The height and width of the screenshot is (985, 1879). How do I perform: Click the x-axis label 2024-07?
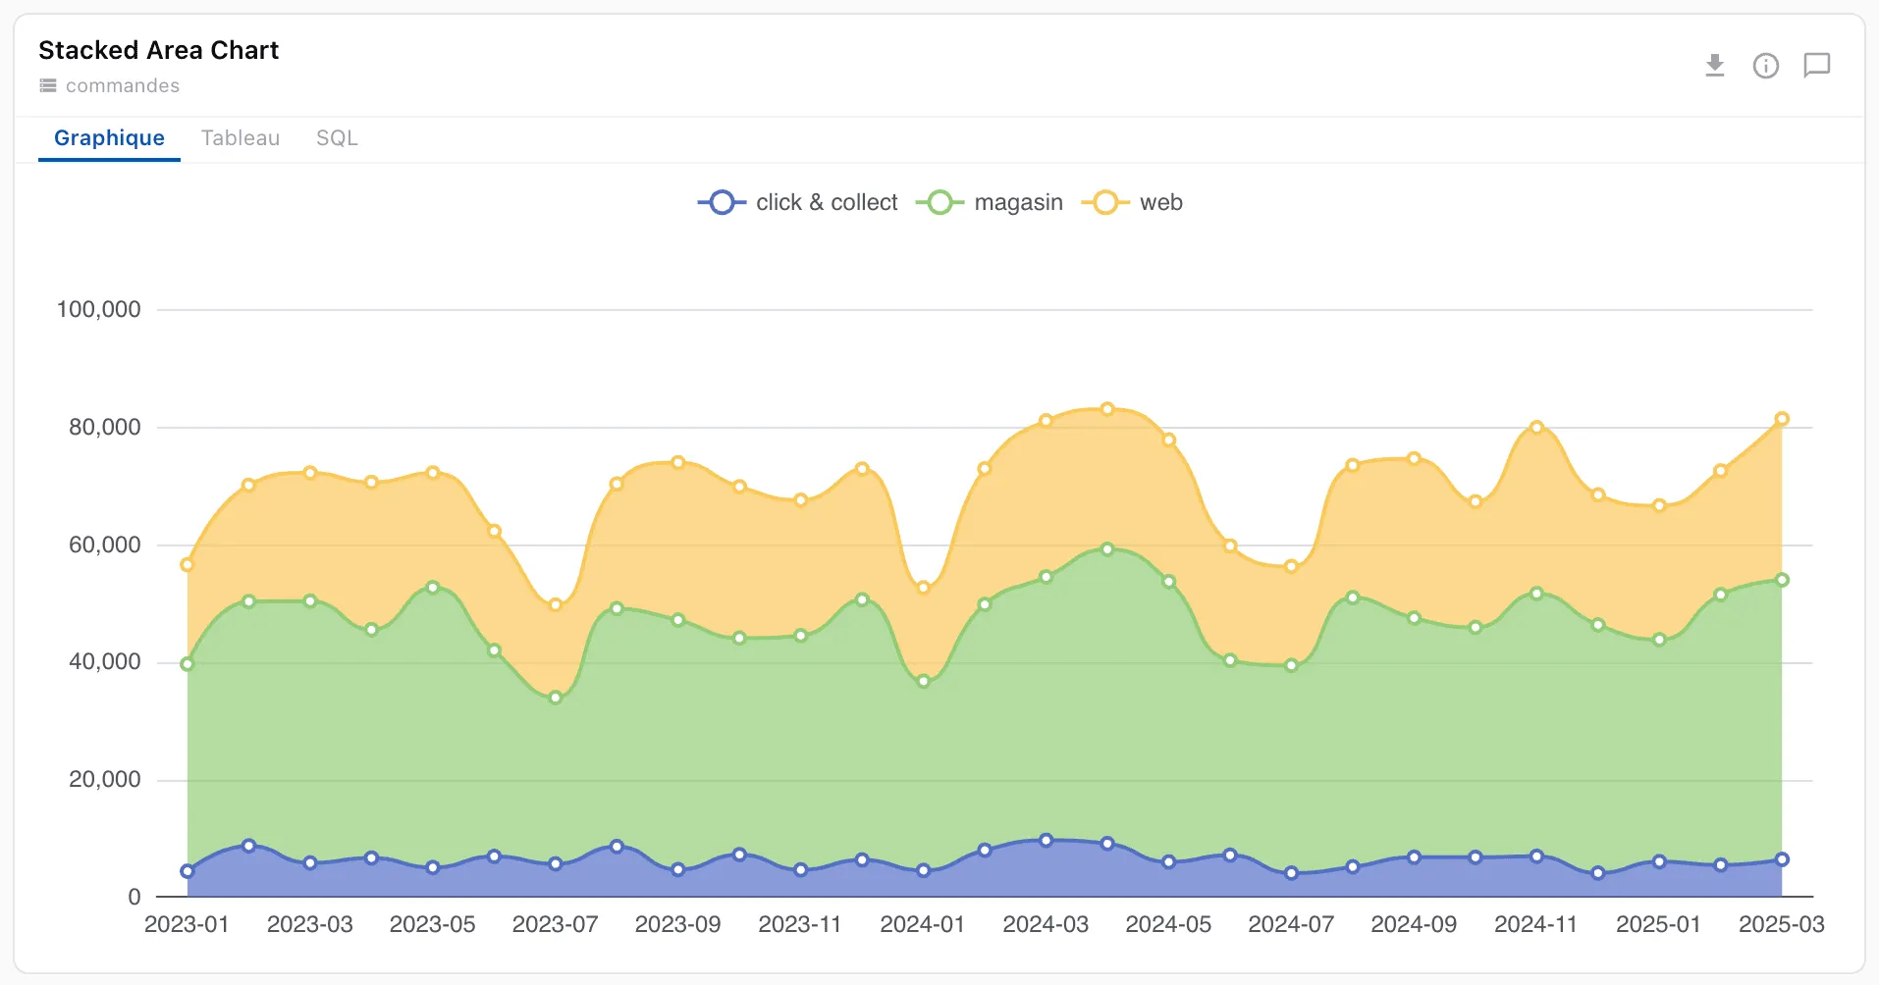pos(1291,925)
